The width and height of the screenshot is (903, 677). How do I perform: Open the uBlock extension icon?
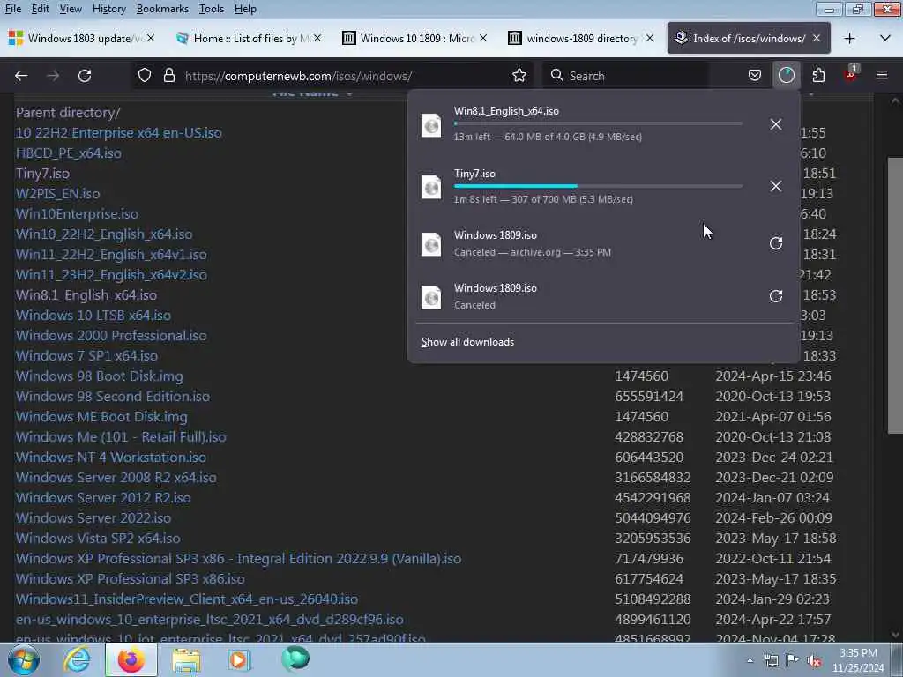[850, 75]
